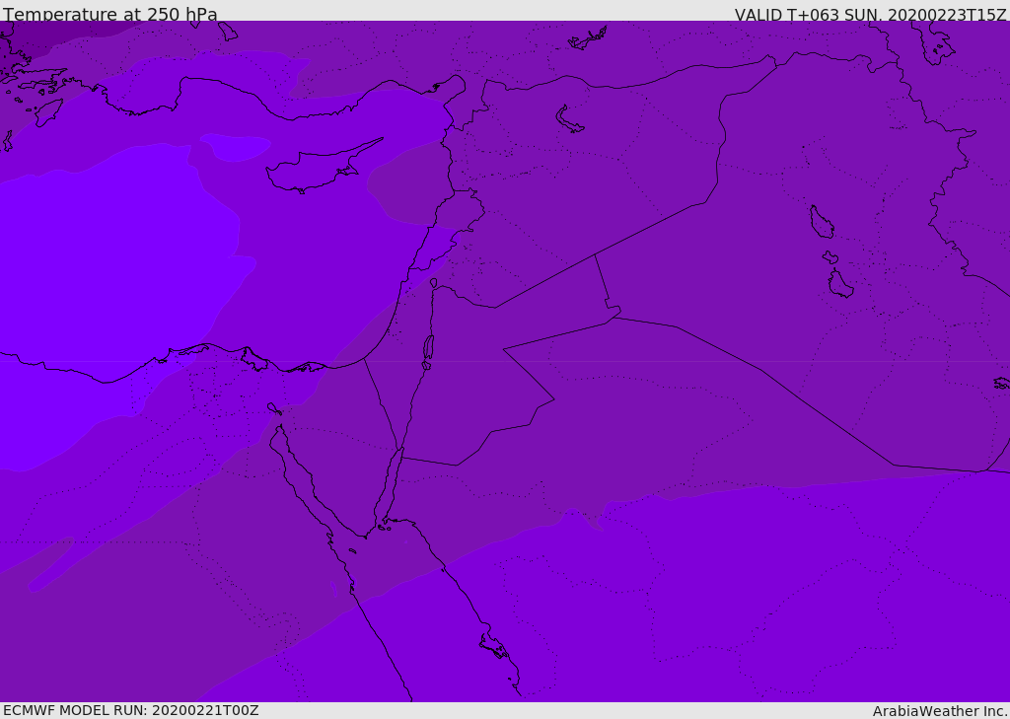The width and height of the screenshot is (1010, 719).
Task: Click Lake Razzaza, southernmost Iraqi lake
Action: 839,284
